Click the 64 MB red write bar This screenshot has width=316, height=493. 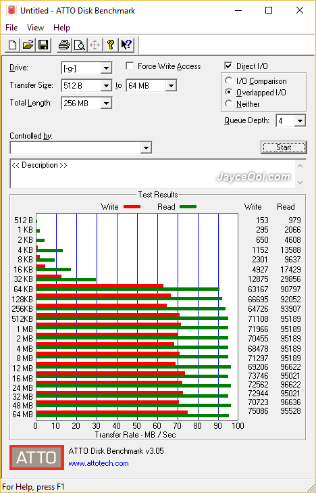tap(111, 413)
